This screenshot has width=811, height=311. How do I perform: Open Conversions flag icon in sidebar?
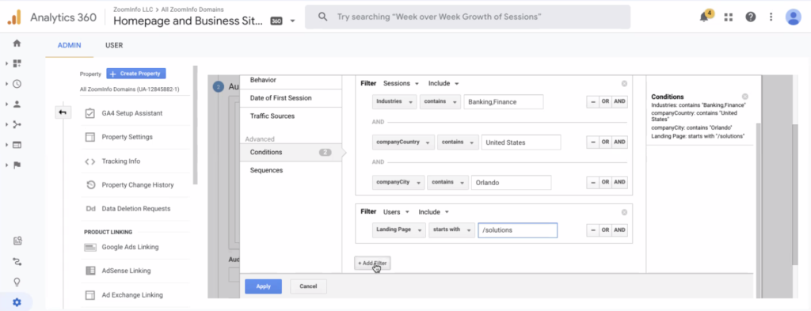pyautogui.click(x=17, y=165)
